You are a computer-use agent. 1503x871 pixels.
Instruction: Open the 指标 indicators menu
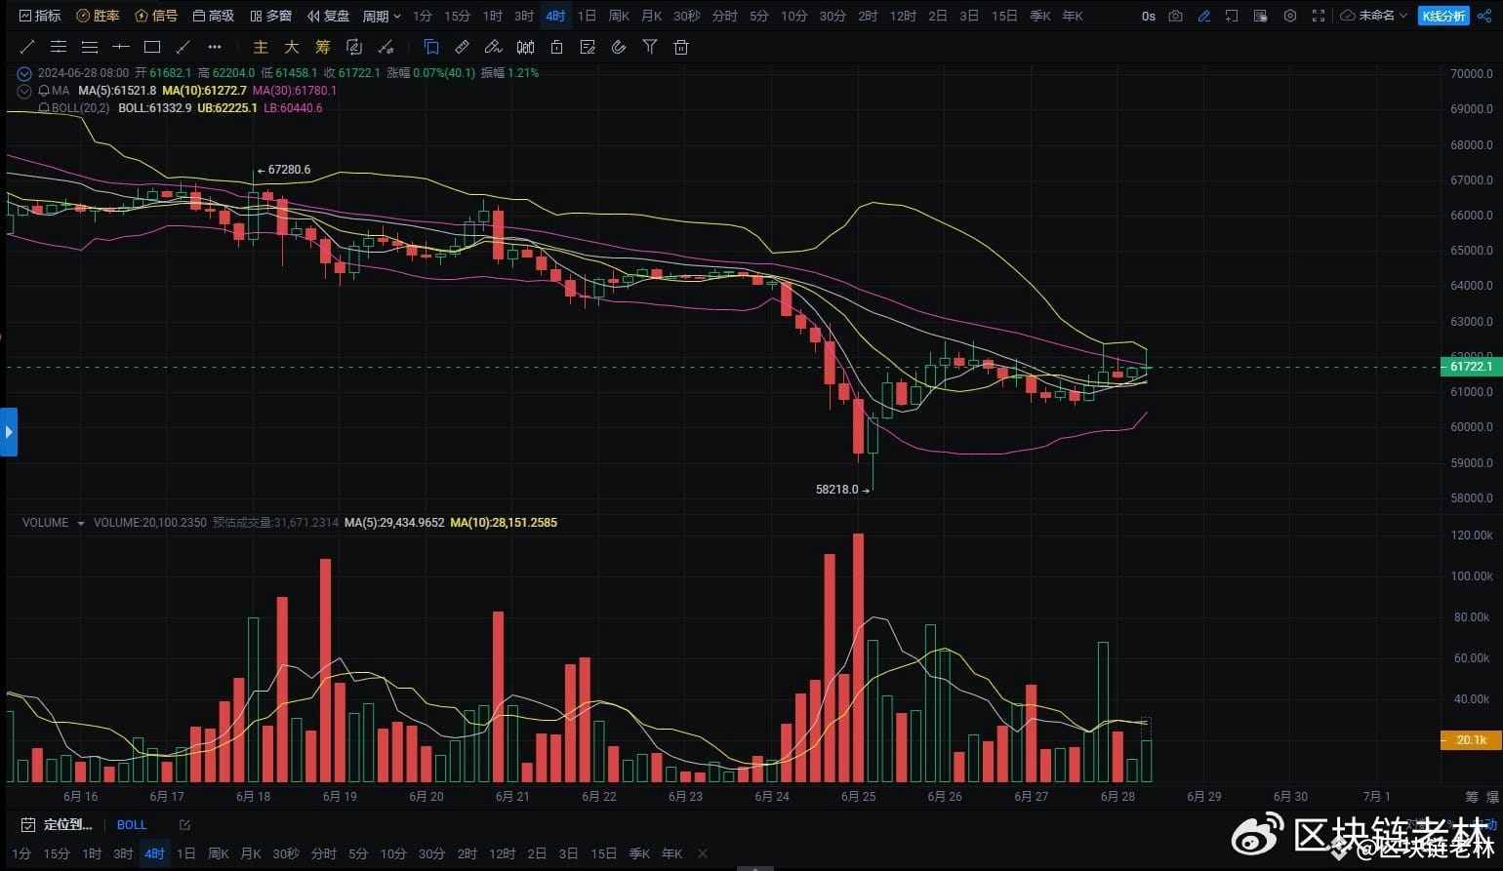(39, 16)
